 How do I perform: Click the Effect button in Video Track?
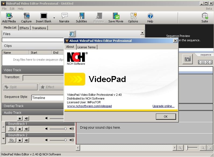(x=51, y=87)
